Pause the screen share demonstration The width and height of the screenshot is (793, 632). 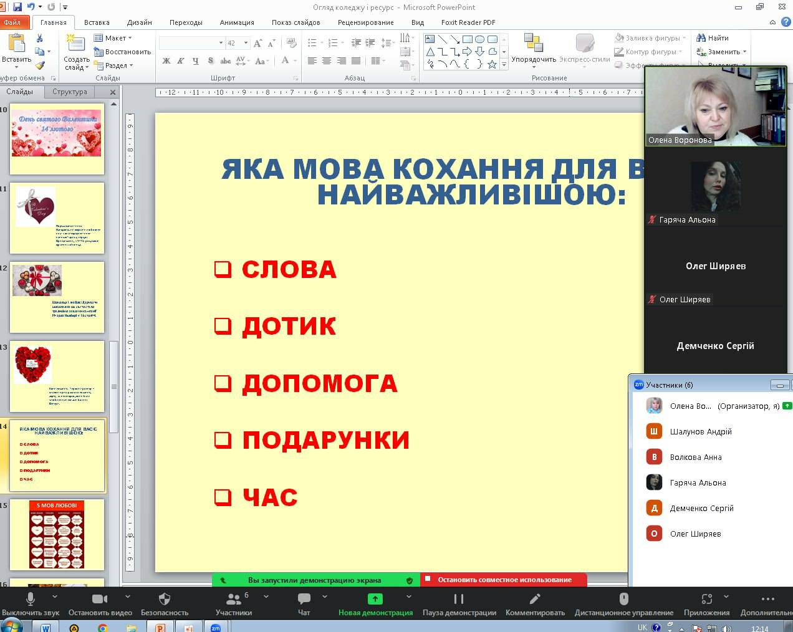(x=459, y=600)
